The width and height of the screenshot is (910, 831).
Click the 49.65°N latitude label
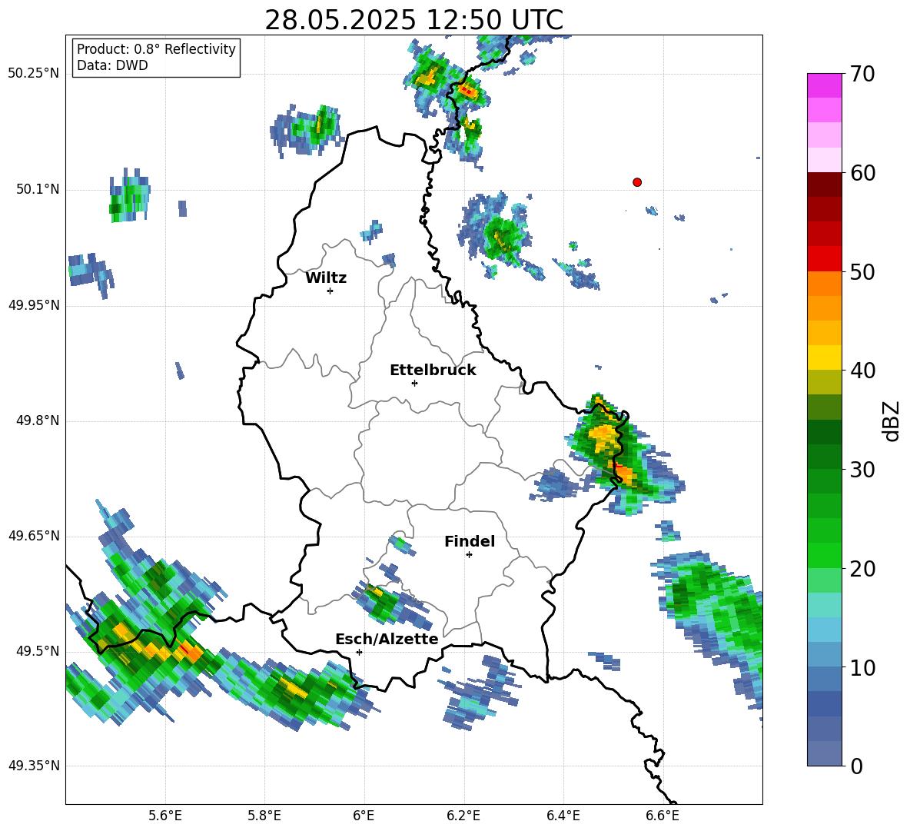coord(34,537)
